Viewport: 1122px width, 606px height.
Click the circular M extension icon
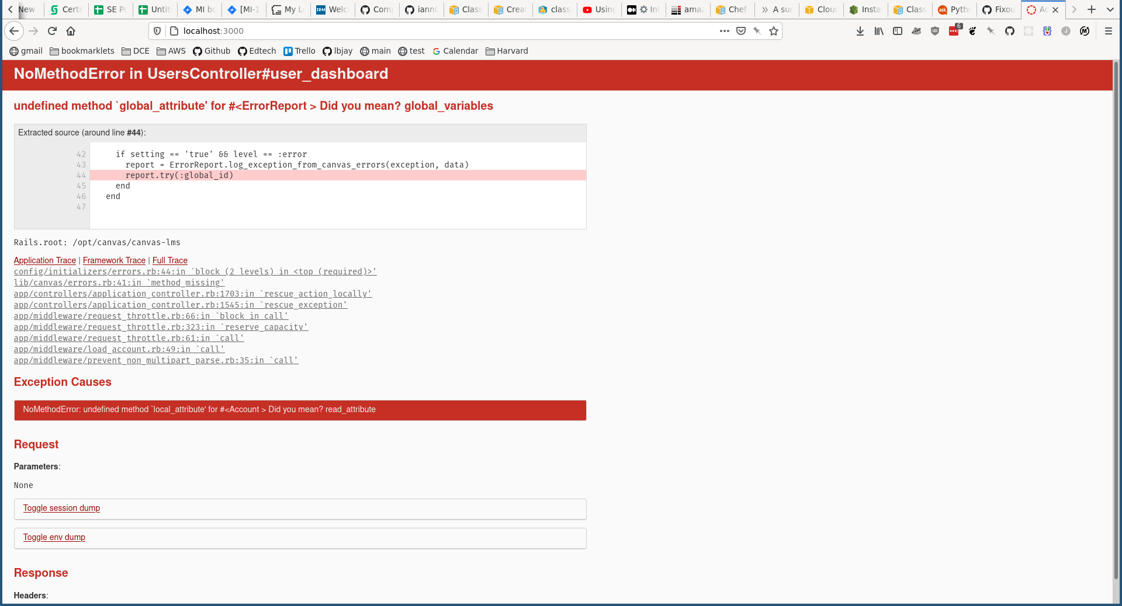click(1085, 31)
